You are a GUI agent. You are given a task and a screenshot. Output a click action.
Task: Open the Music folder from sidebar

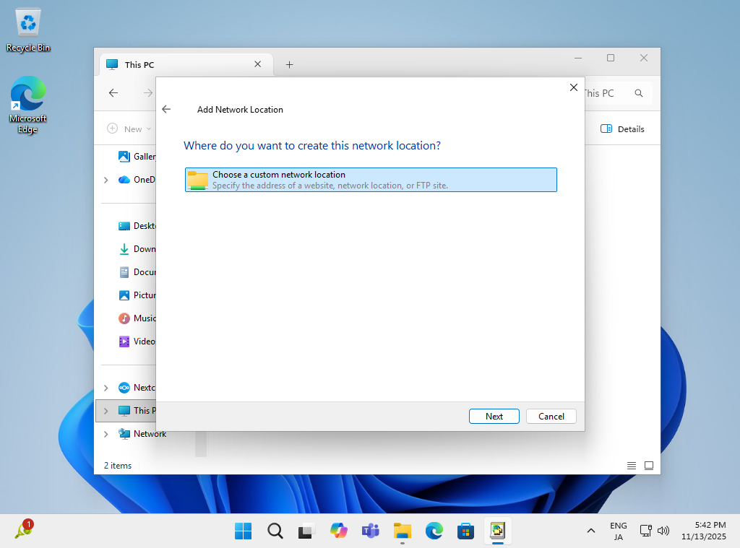click(142, 318)
